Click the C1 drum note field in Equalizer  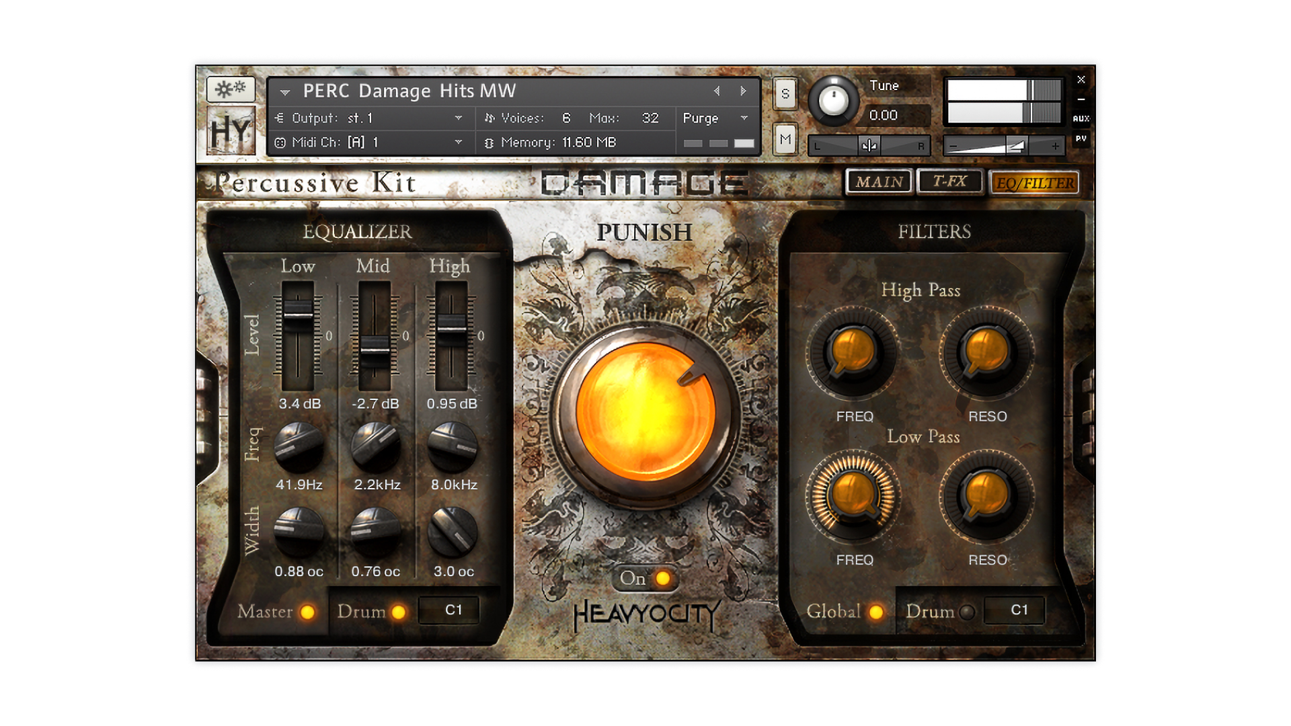[x=449, y=610]
